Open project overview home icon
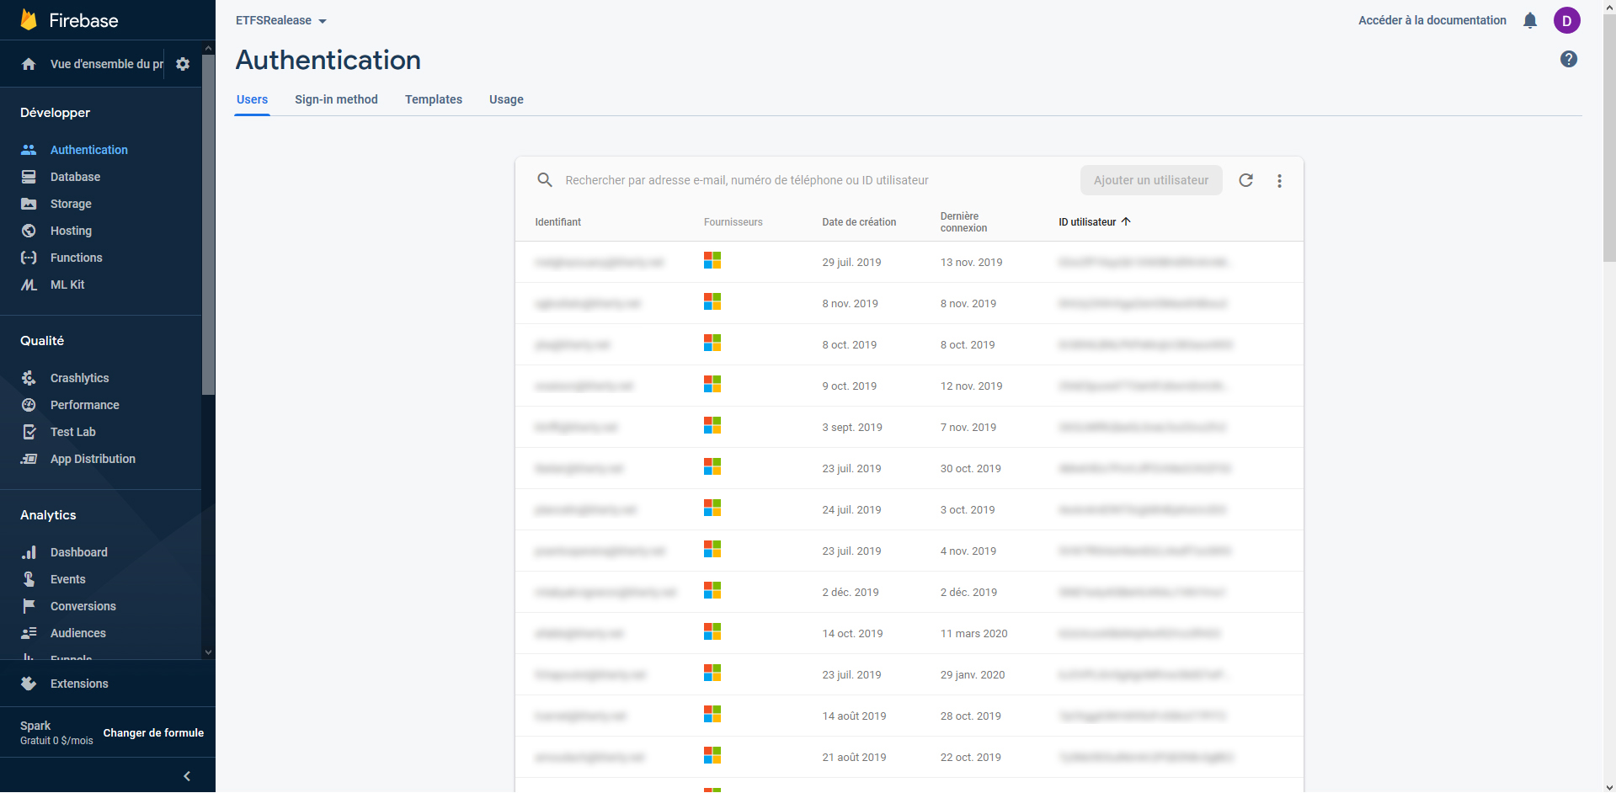The width and height of the screenshot is (1616, 793). click(29, 64)
